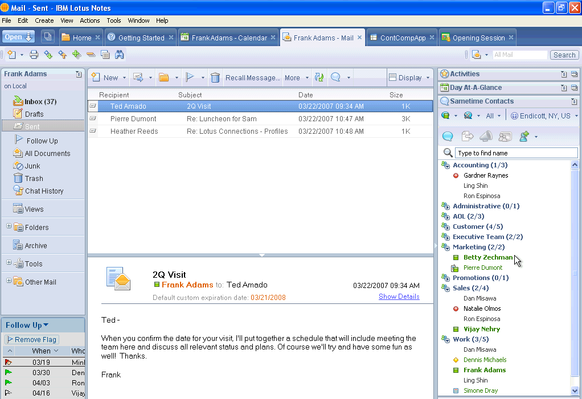This screenshot has height=399, width=582.
Task: Click the green plus toolbar icon
Action: click(76, 55)
